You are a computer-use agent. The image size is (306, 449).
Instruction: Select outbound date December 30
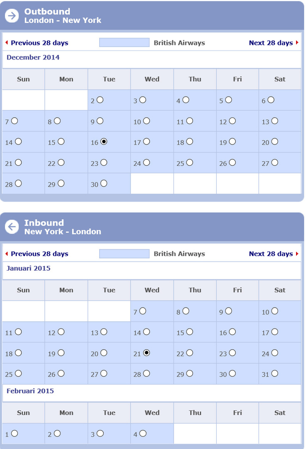pyautogui.click(x=104, y=183)
